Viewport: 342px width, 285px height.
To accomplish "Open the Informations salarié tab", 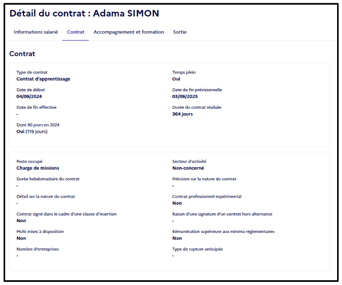I will point(36,32).
